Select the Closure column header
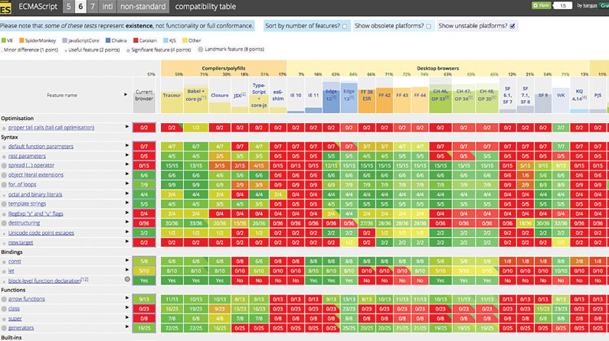 pyautogui.click(x=219, y=96)
